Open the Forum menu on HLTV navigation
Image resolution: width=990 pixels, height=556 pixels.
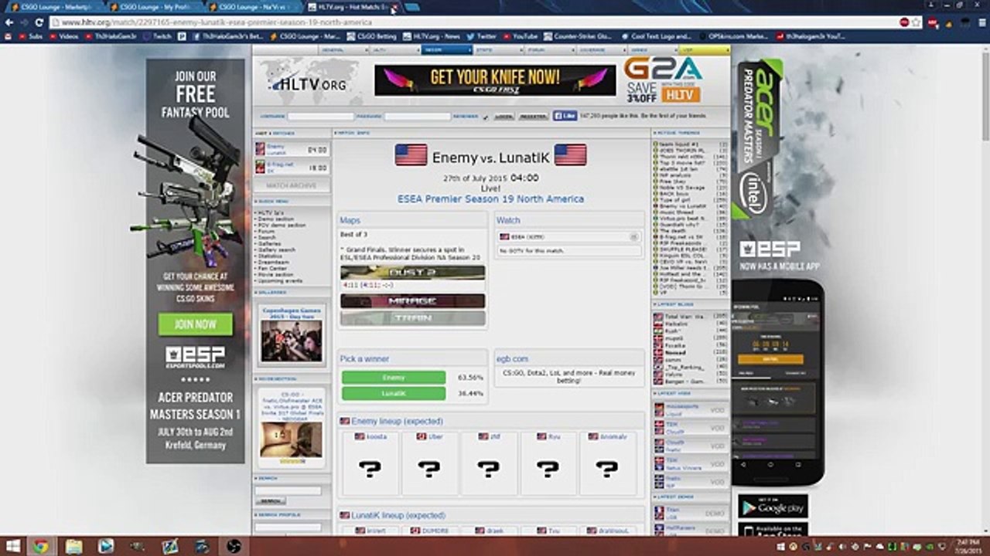pyautogui.click(x=549, y=49)
